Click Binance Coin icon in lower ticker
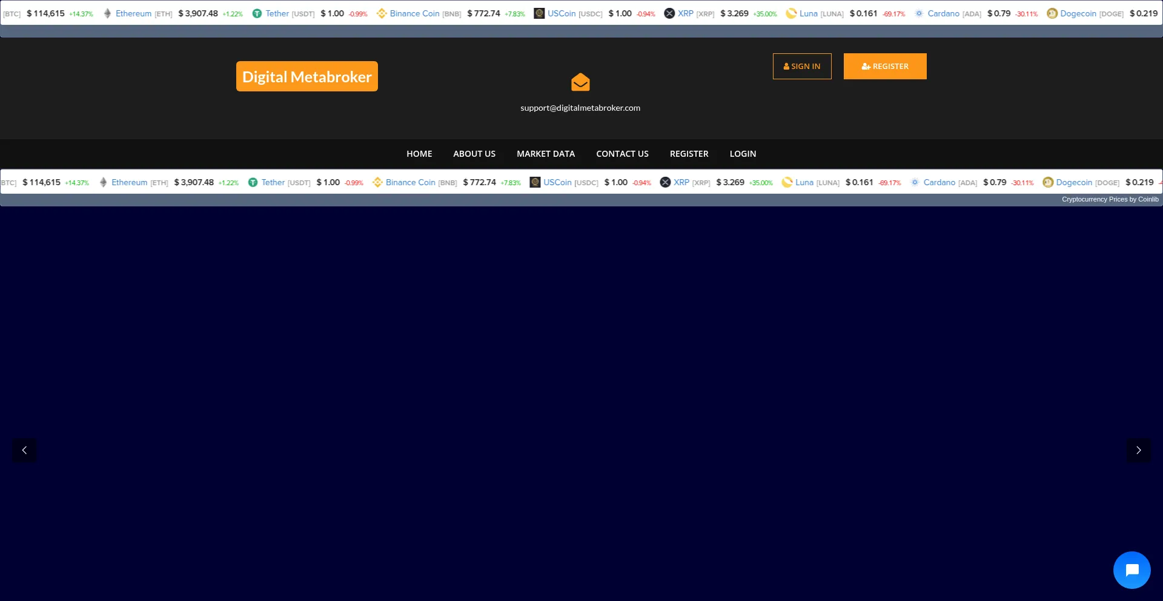The width and height of the screenshot is (1163, 601). [377, 182]
